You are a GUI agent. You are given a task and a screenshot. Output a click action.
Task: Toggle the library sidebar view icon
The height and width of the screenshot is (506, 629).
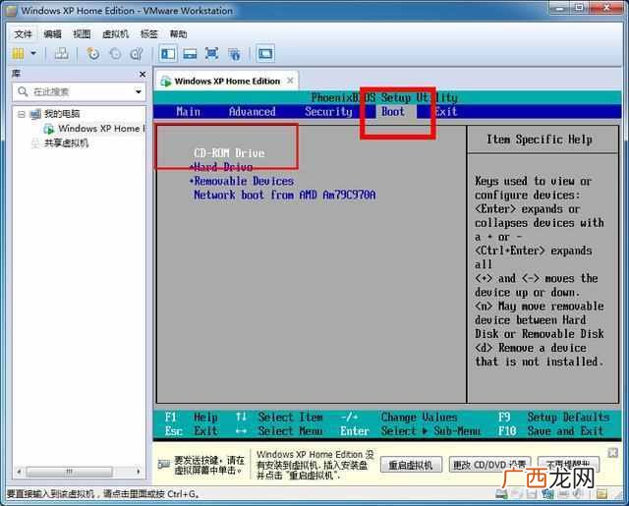pyautogui.click(x=168, y=54)
